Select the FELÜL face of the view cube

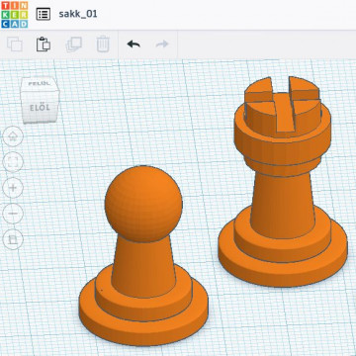tap(40, 84)
